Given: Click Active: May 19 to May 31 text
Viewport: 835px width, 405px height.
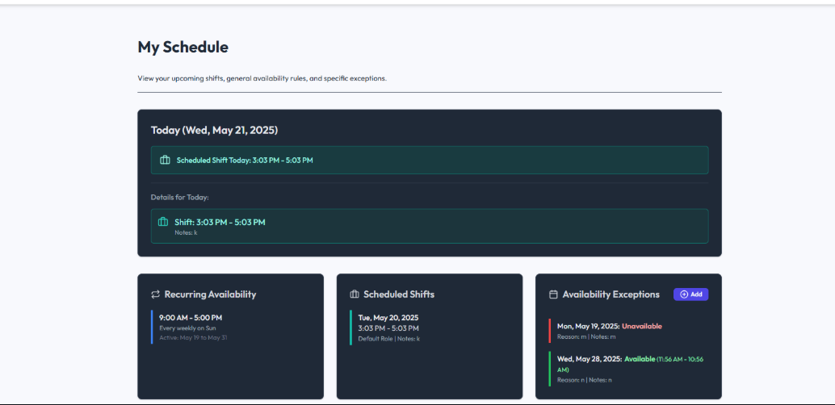Looking at the screenshot, I should (193, 337).
